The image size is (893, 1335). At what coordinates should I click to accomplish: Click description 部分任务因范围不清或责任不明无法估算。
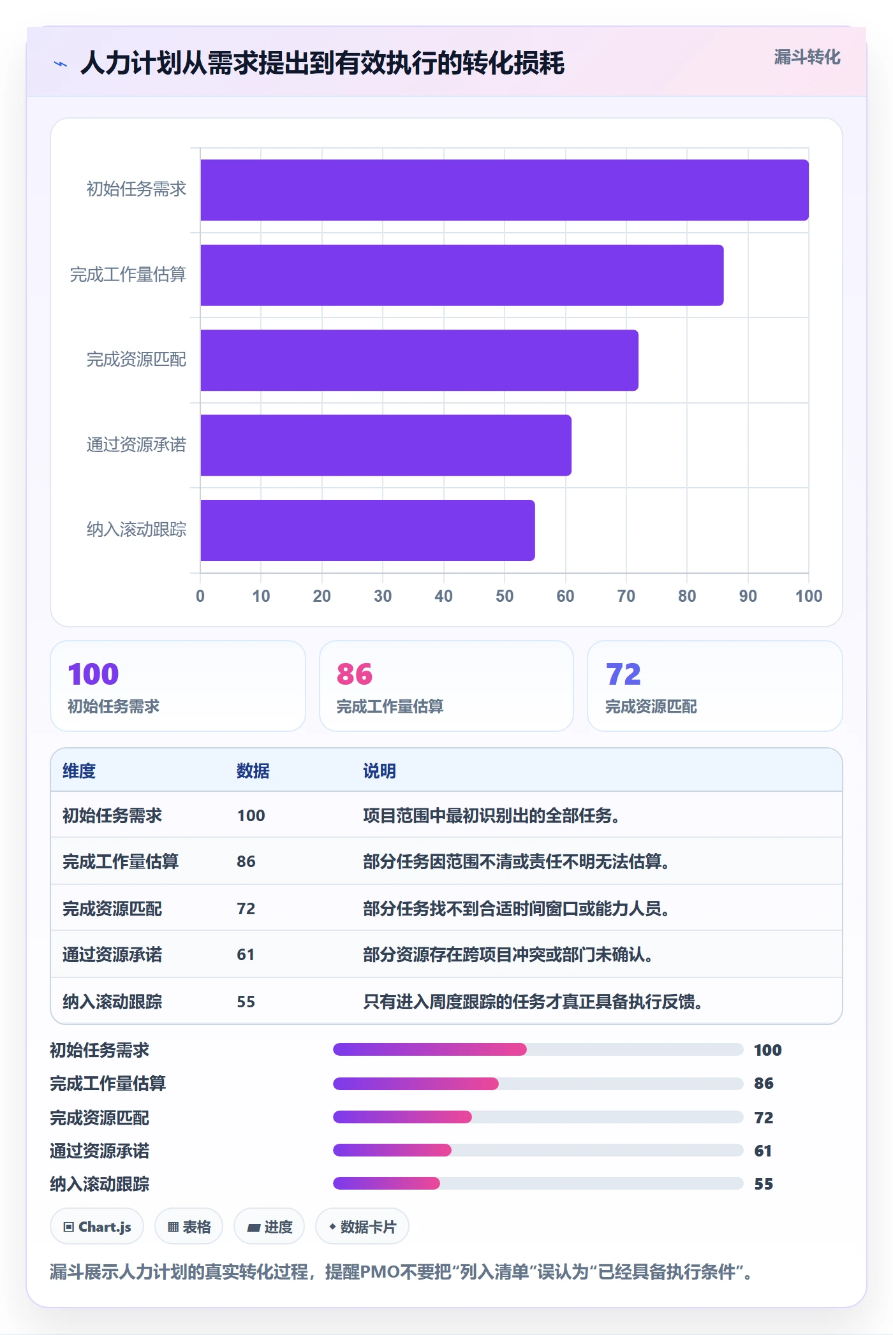click(x=516, y=861)
